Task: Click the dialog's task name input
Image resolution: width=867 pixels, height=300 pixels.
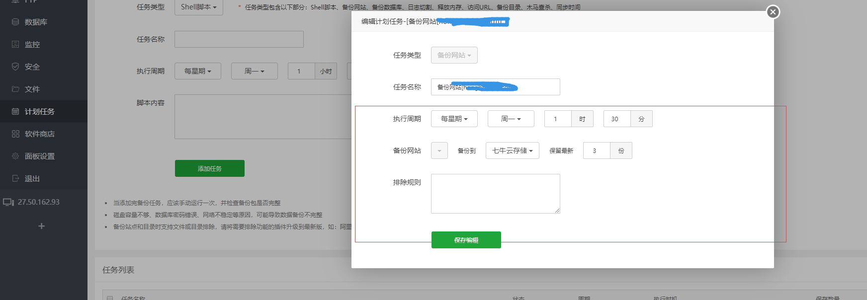Action: (x=496, y=87)
